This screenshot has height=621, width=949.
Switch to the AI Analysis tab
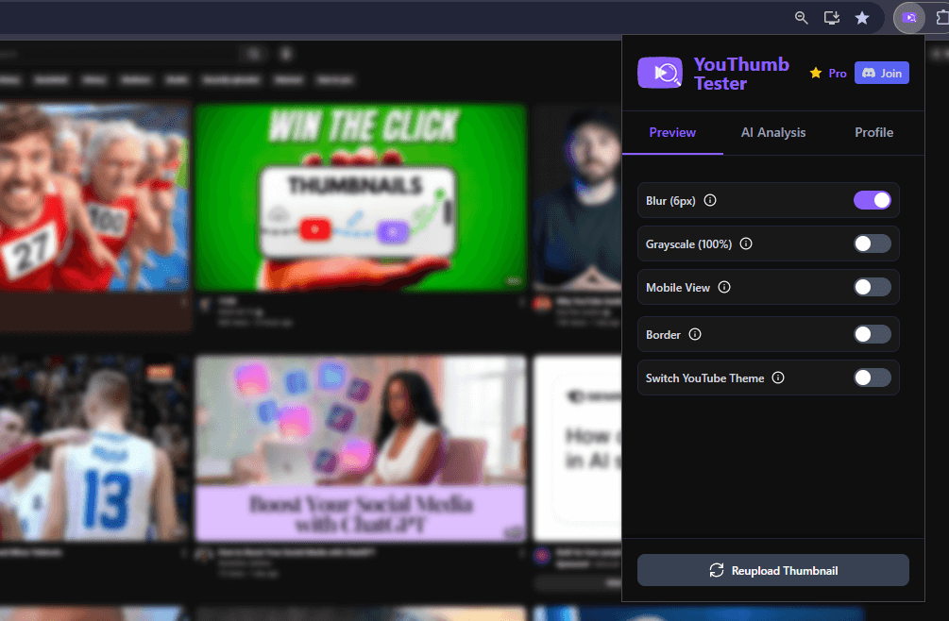coord(773,132)
